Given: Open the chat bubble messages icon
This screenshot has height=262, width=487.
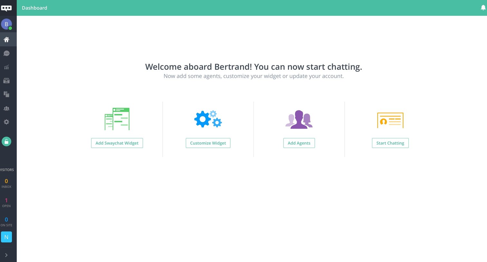Looking at the screenshot, I should 6,53.
